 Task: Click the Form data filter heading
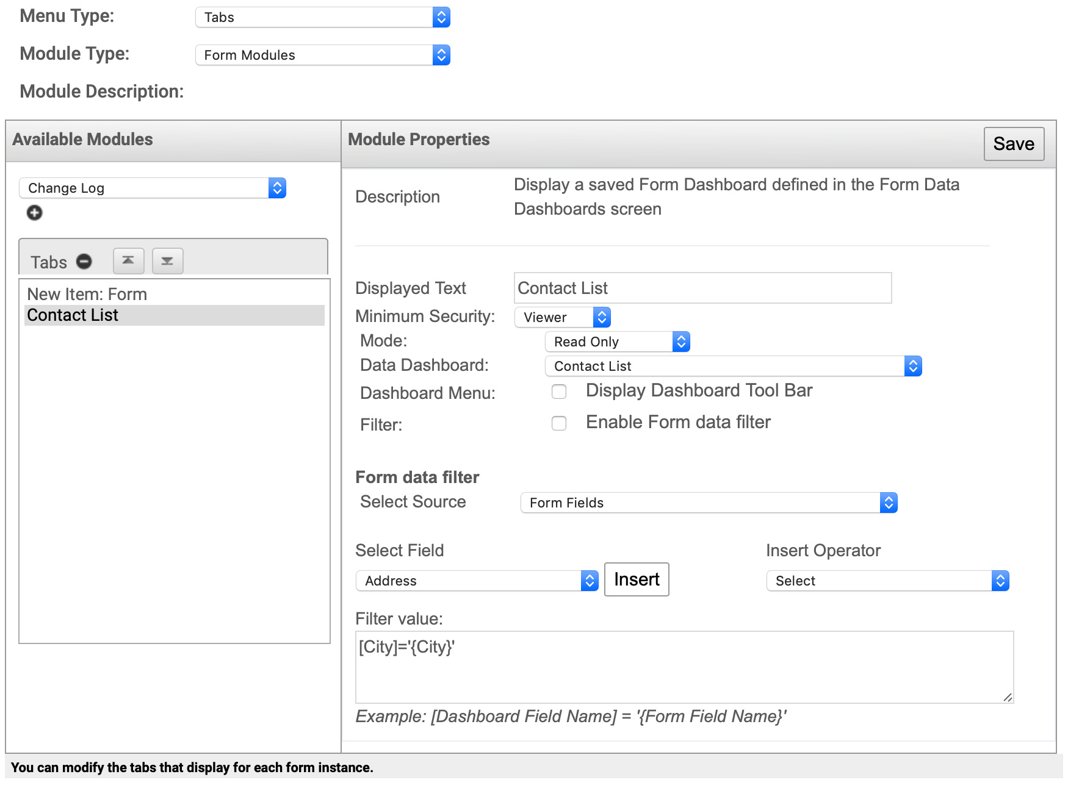pyautogui.click(x=417, y=477)
